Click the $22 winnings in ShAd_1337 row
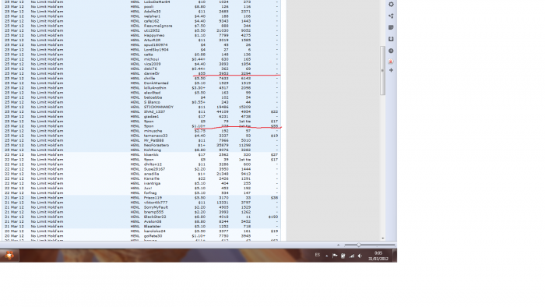Screen dimensions: 545x307 pos(274,112)
